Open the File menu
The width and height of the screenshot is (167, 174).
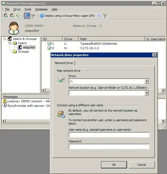[7, 9]
